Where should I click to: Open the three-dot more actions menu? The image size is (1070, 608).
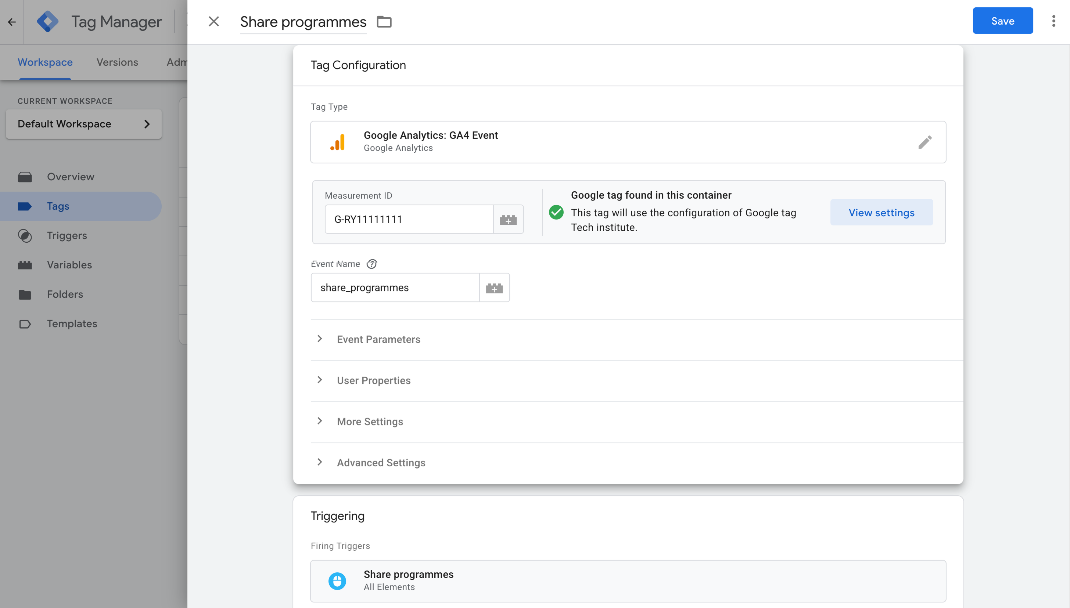[x=1053, y=21]
